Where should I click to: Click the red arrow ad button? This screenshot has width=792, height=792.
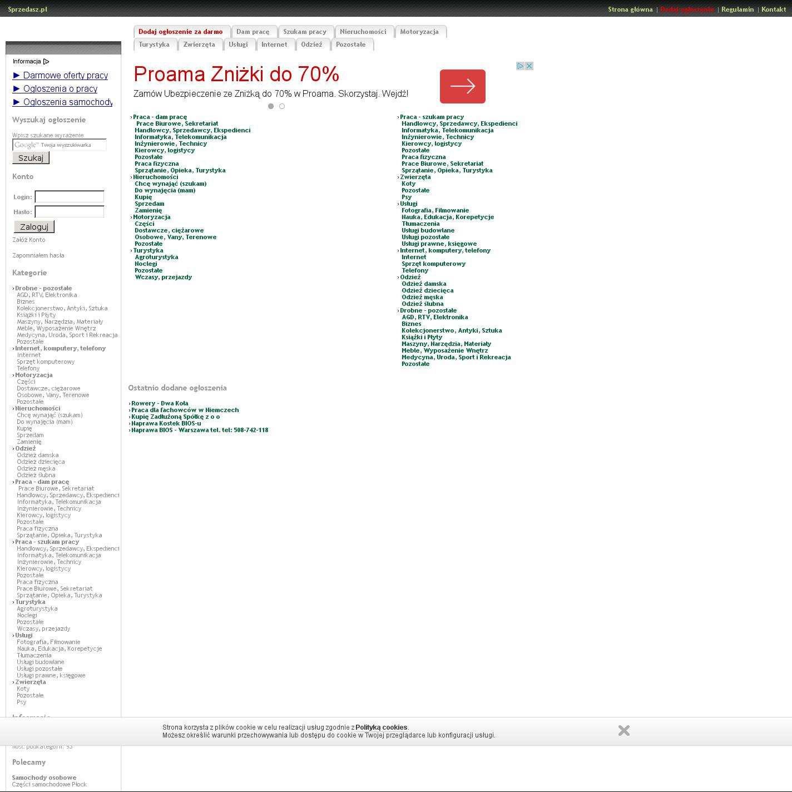tap(462, 86)
